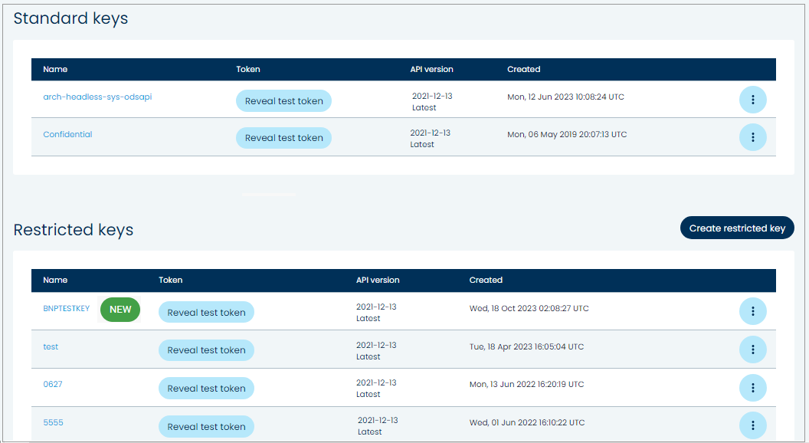Screen dimensions: 809x443
Task: Reveal test token for 0627 key
Action: [x=206, y=389]
